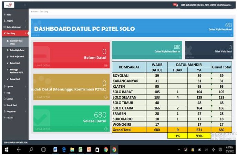Click Lihat Detail on Selesai Datul card

(43, 129)
